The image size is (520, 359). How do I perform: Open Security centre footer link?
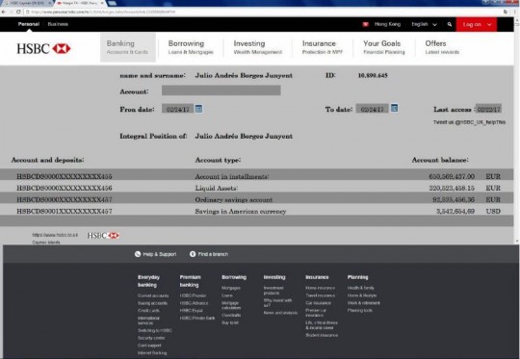151,338
